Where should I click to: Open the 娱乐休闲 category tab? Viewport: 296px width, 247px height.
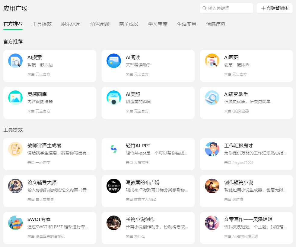(x=71, y=24)
